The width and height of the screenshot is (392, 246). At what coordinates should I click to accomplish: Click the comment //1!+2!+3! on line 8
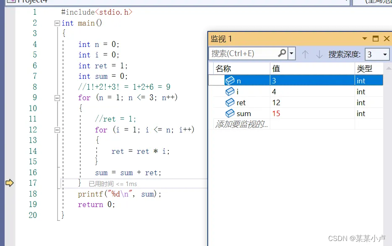pyautogui.click(x=124, y=87)
